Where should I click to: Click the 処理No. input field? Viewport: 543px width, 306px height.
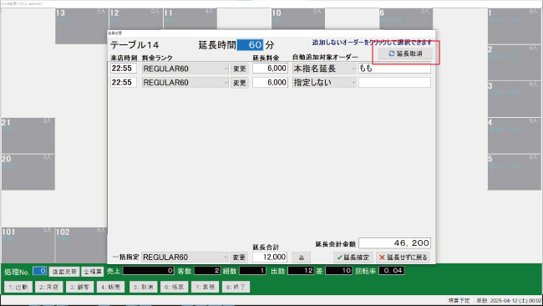[40, 271]
